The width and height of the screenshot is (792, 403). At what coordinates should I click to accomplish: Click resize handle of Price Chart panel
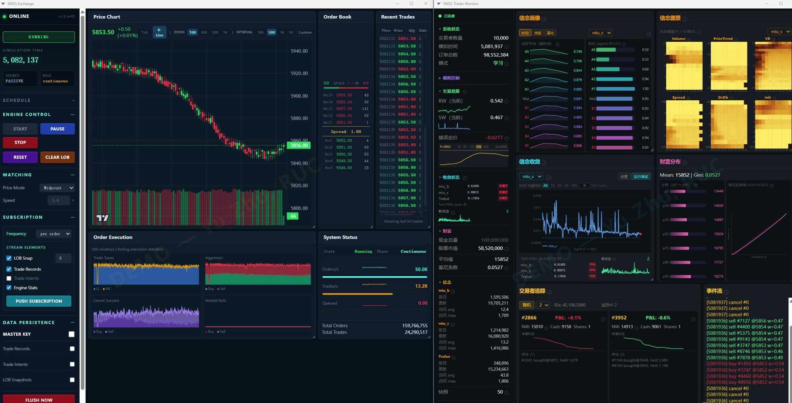pyautogui.click(x=314, y=227)
